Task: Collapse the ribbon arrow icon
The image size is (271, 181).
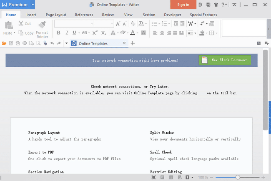Action: click(234, 5)
